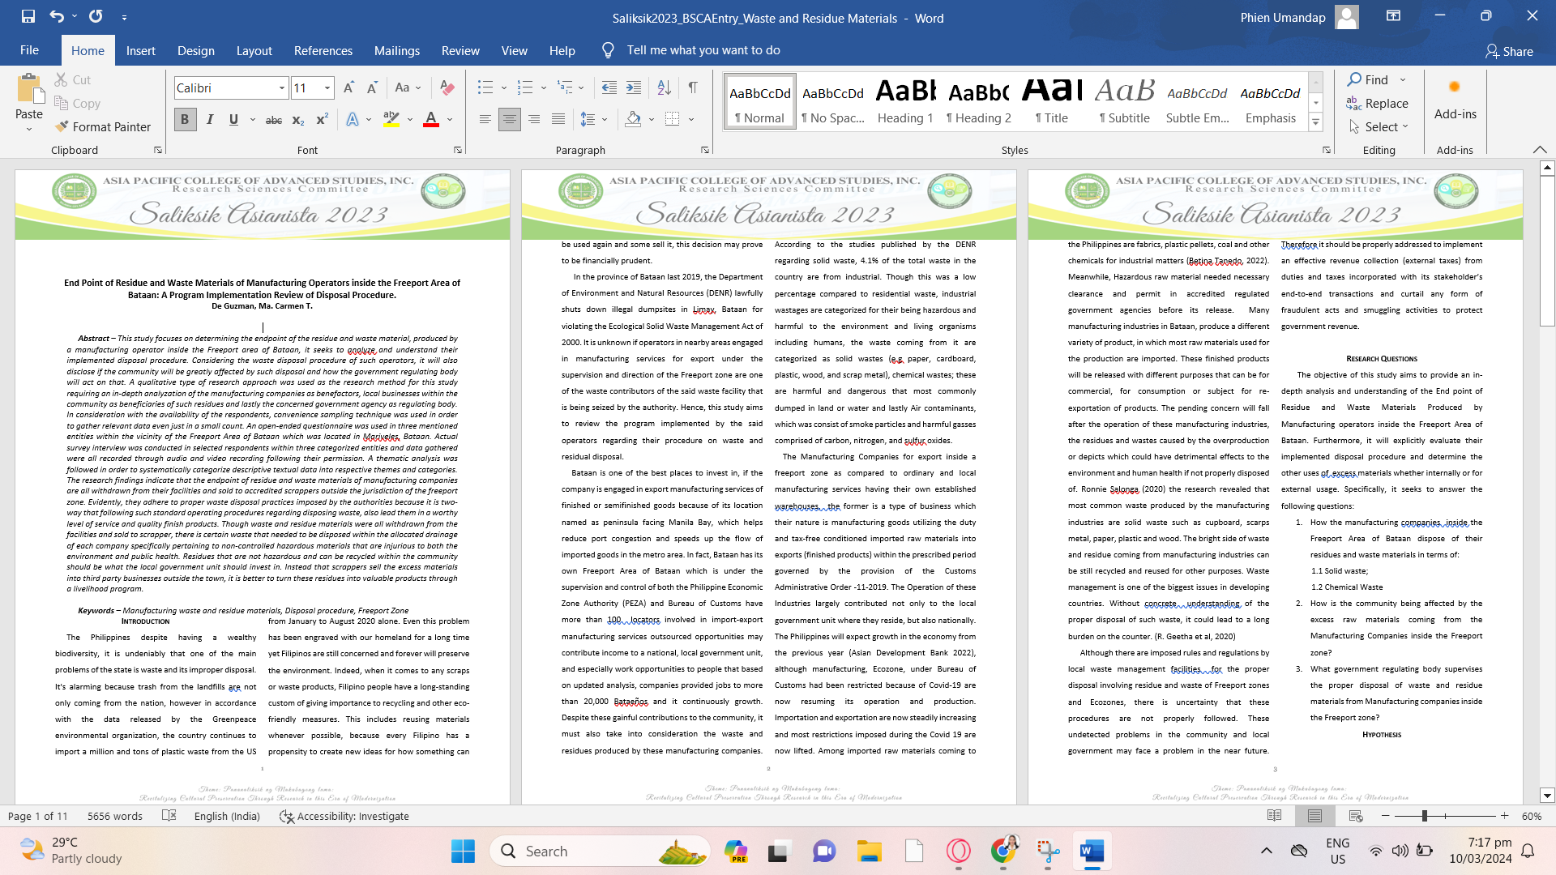The width and height of the screenshot is (1556, 875).
Task: Expand the Styles gallery More button
Action: 1316,123
